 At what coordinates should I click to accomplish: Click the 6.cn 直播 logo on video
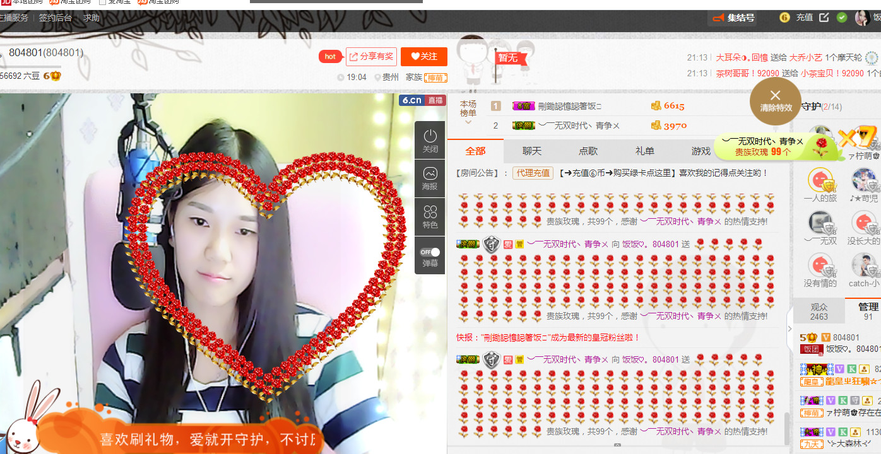tap(422, 100)
